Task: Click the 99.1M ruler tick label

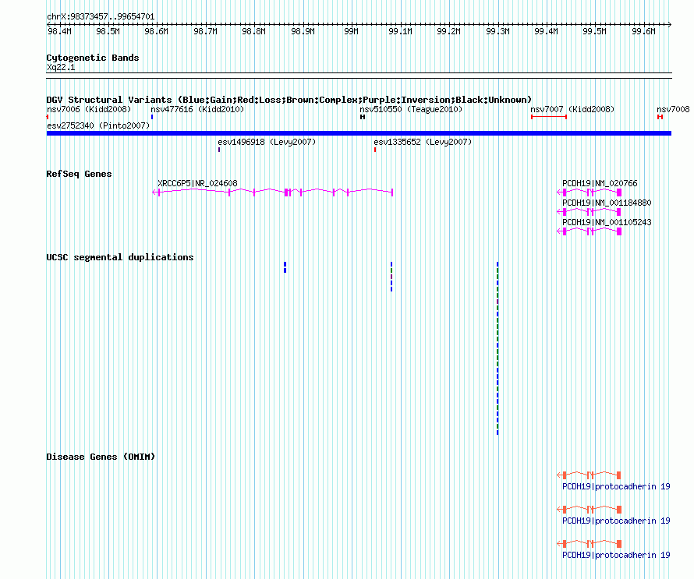Action: click(400, 31)
